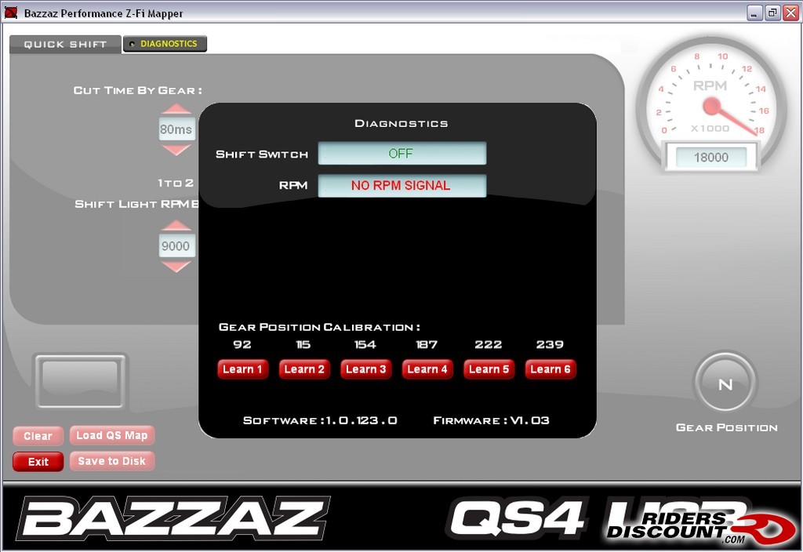This screenshot has width=803, height=552.
Task: Click the Riders Discount logo
Action: [702, 526]
